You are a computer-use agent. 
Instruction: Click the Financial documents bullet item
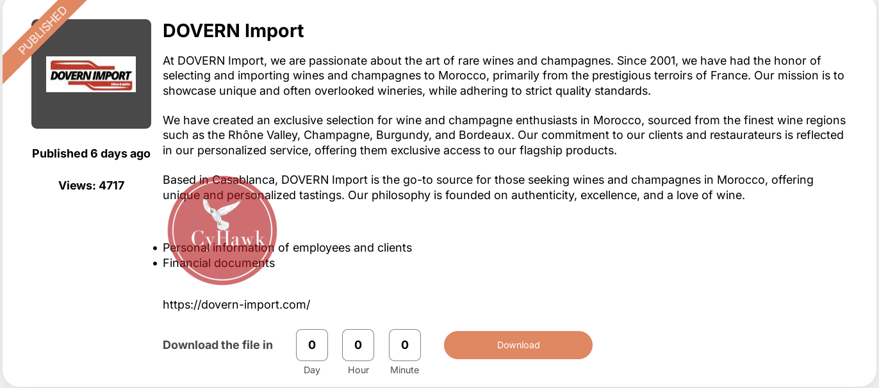(218, 263)
